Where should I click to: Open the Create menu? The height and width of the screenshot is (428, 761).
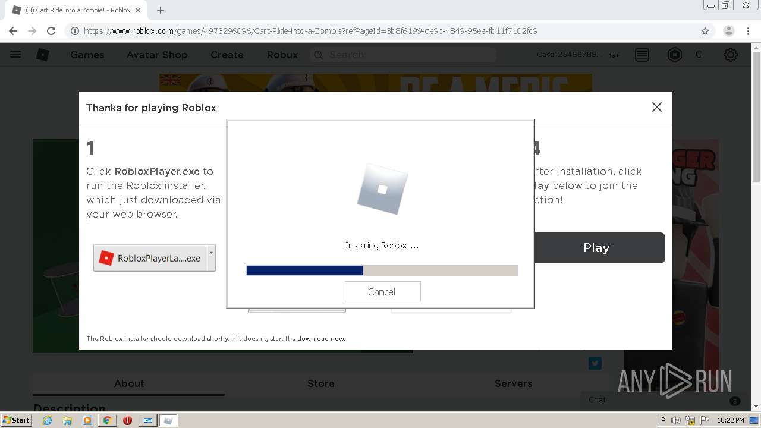[227, 55]
